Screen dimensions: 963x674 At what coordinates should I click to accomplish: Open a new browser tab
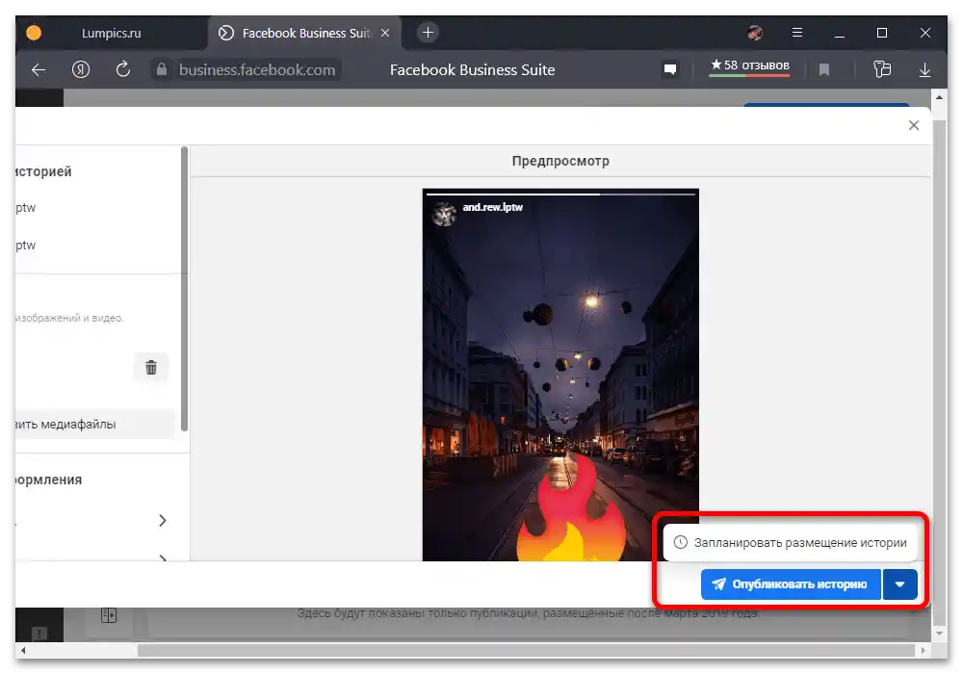[429, 33]
